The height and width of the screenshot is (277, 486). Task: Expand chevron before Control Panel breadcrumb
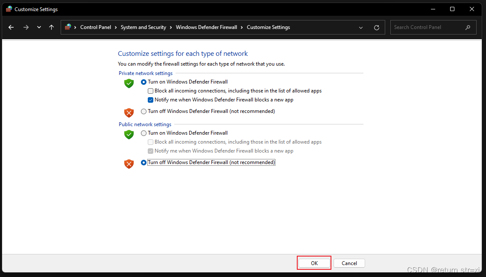click(x=75, y=28)
